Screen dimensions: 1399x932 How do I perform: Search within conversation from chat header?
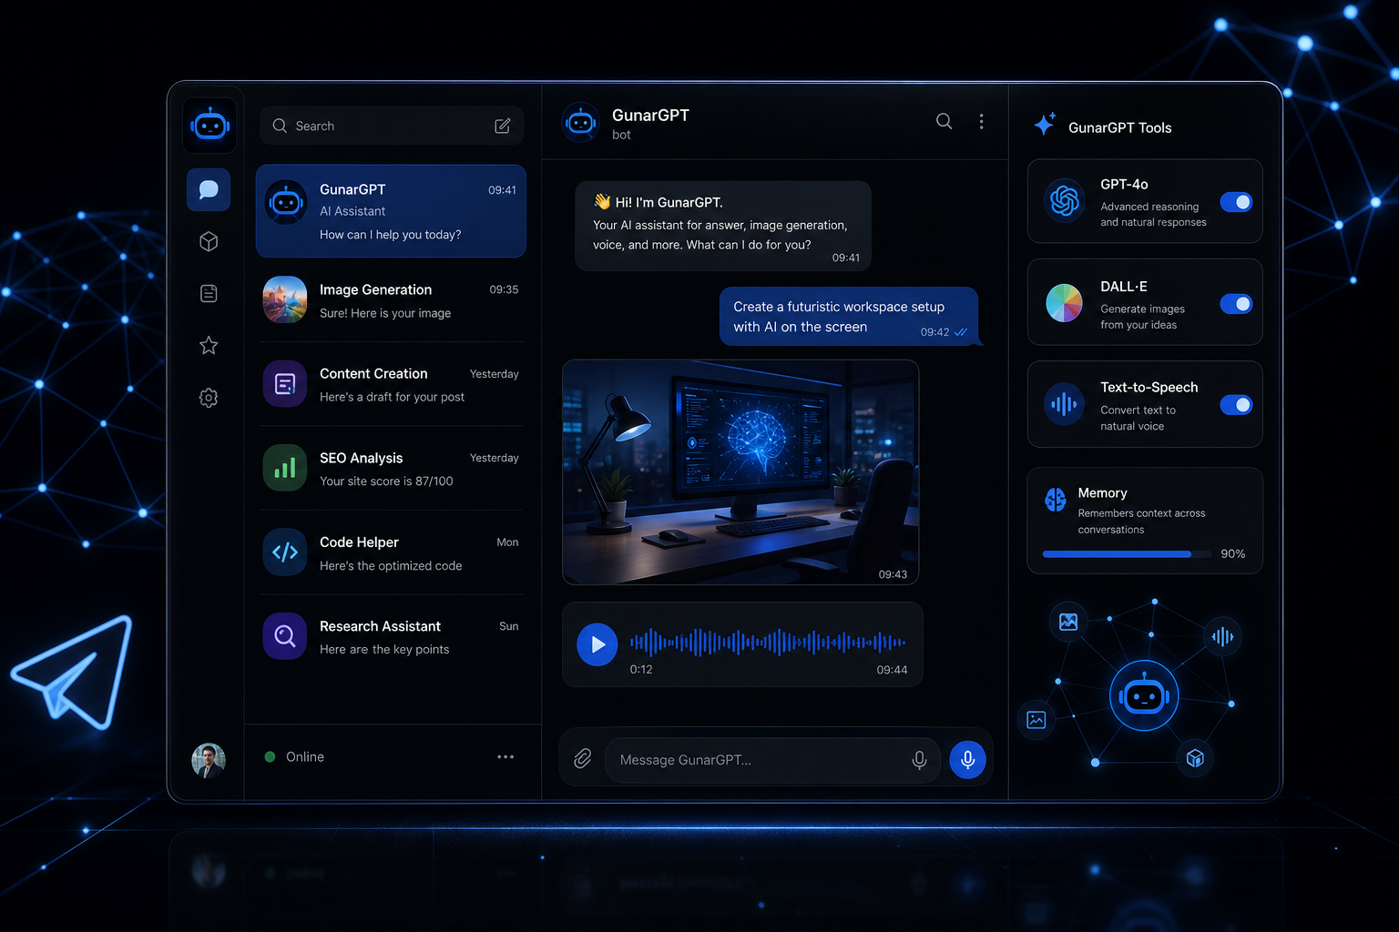click(x=944, y=121)
